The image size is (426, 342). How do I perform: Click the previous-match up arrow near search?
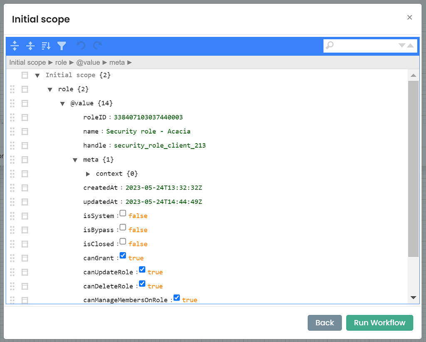409,46
